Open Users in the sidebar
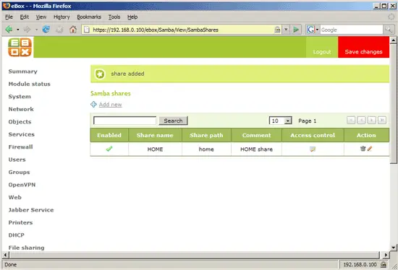Image resolution: width=398 pixels, height=270 pixels. 17,160
